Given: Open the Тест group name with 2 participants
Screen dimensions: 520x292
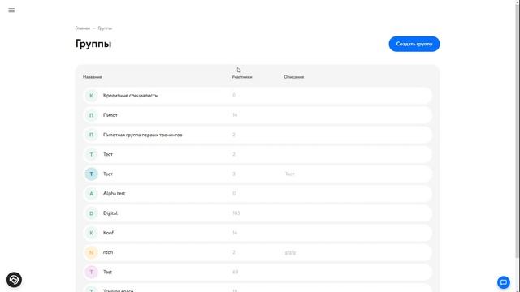Looking at the screenshot, I should (x=108, y=154).
